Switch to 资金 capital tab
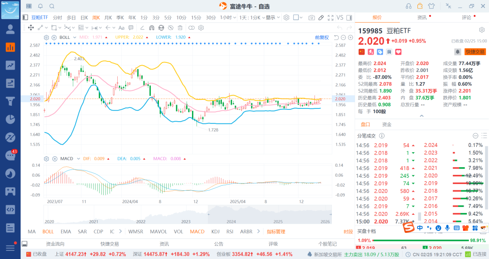The image size is (489, 259). pyautogui.click(x=387, y=124)
